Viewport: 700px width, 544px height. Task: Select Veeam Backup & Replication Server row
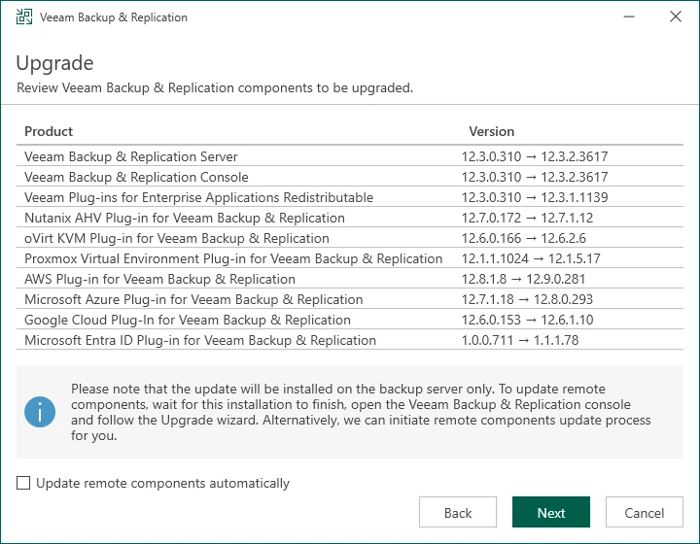point(131,156)
